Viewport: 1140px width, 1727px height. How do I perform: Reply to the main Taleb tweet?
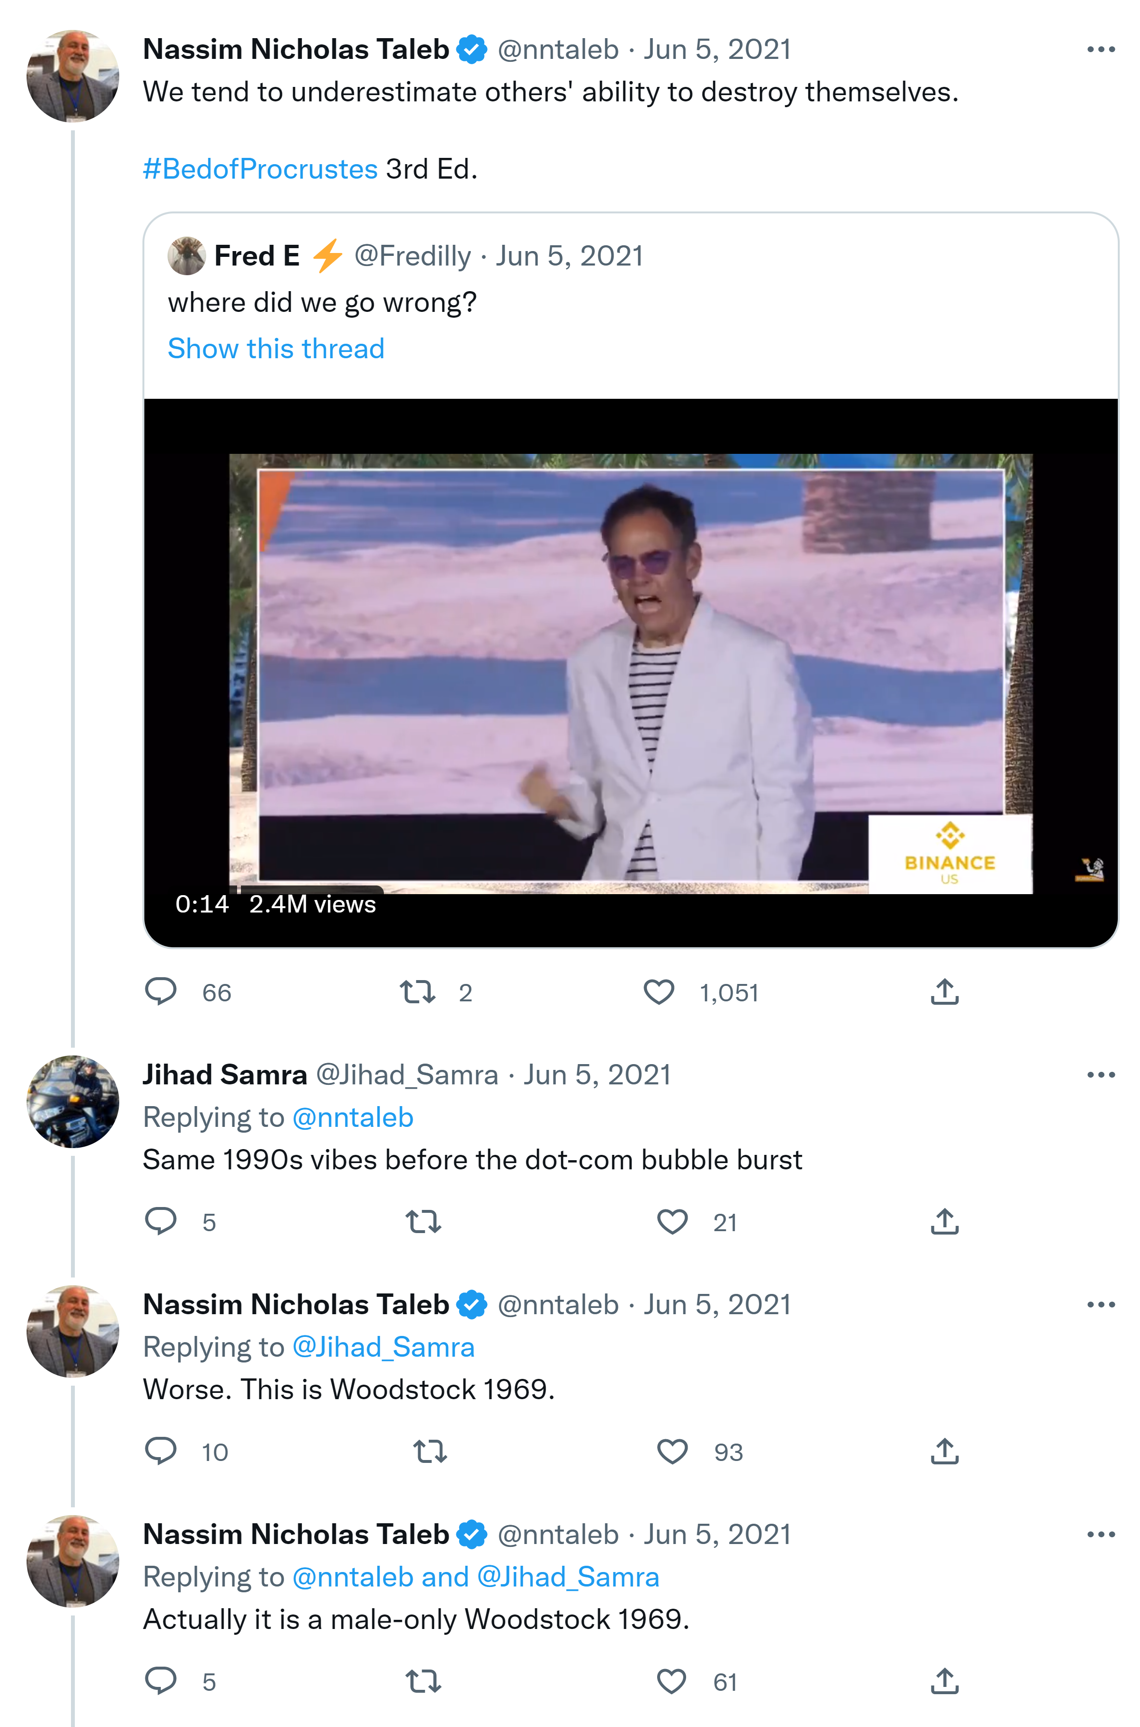(x=161, y=991)
